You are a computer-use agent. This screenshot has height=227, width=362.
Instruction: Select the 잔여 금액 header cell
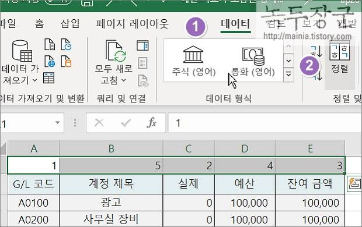point(310,184)
